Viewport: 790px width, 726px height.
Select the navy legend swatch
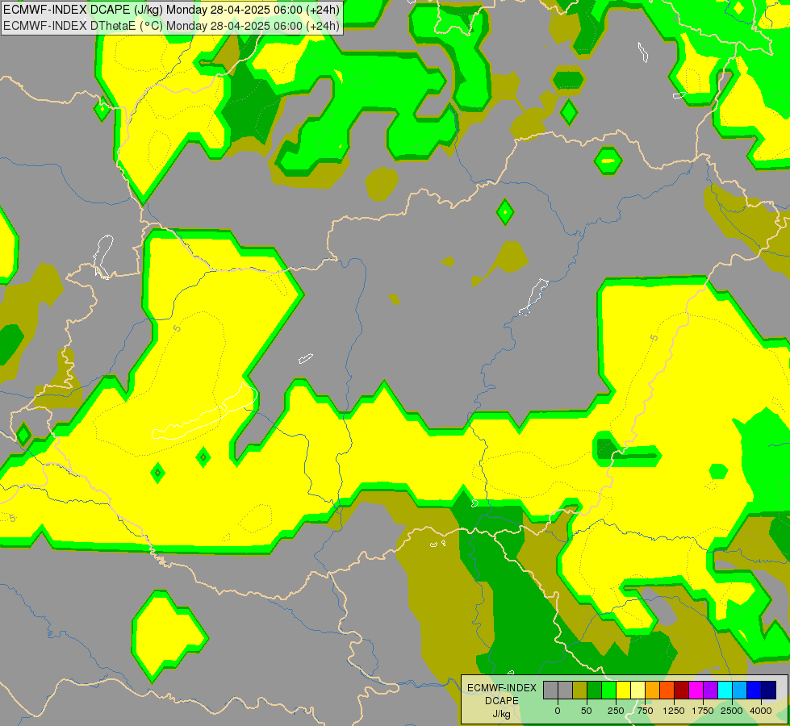coord(768,690)
